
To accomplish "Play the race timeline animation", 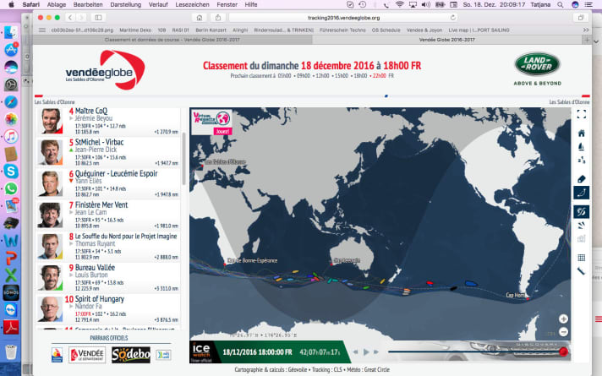I will click(366, 351).
